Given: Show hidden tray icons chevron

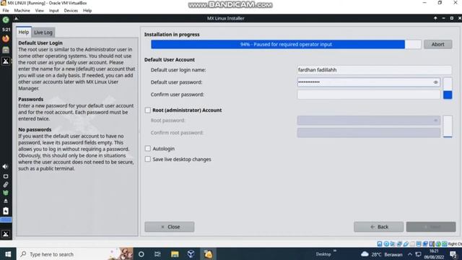Looking at the screenshot, I should (x=410, y=254).
